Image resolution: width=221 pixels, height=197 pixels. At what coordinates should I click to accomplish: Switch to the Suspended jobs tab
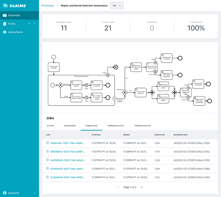pos(70,126)
